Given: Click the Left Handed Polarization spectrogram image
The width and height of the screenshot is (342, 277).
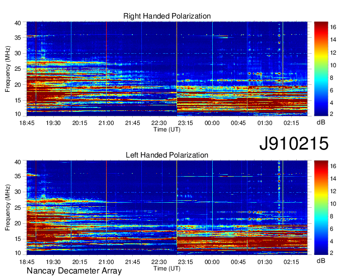Looking at the screenshot, I should point(167,208).
